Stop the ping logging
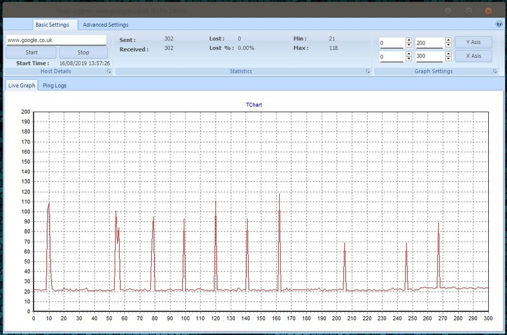Viewport: 507px width, 335px height. [x=83, y=52]
